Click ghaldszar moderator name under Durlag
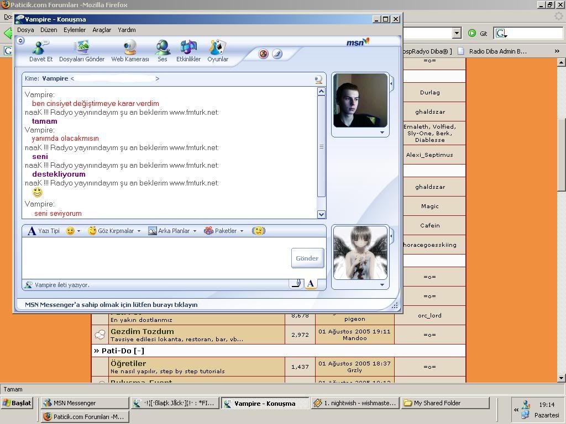This screenshot has width=566, height=424. [430, 112]
